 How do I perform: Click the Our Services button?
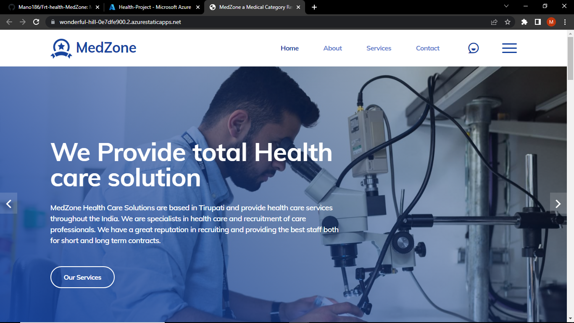pyautogui.click(x=82, y=277)
